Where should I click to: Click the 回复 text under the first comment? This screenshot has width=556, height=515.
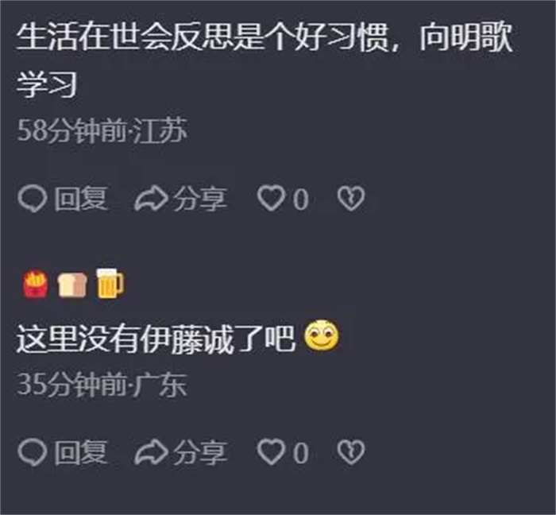[80, 199]
